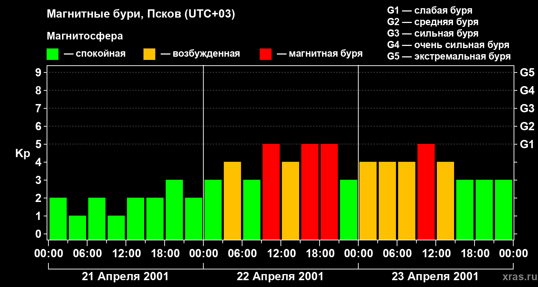Click the only red bar on 23 Апреля
This screenshot has width=538, height=287.
426,192
